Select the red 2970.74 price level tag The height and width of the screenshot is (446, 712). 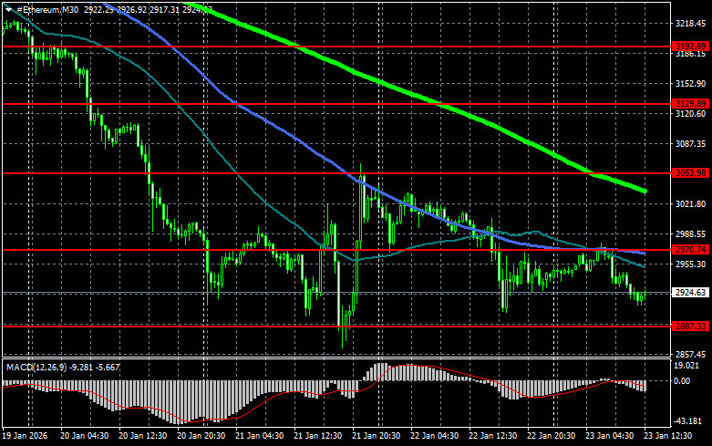tap(690, 249)
